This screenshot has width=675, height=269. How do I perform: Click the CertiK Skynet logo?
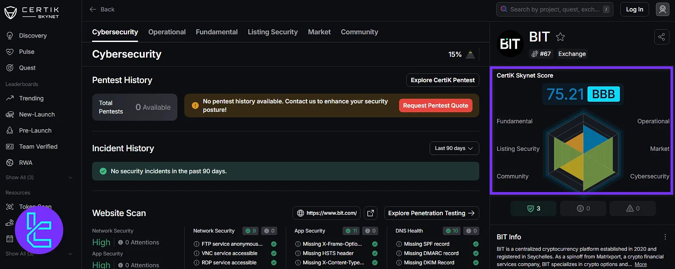coord(32,13)
